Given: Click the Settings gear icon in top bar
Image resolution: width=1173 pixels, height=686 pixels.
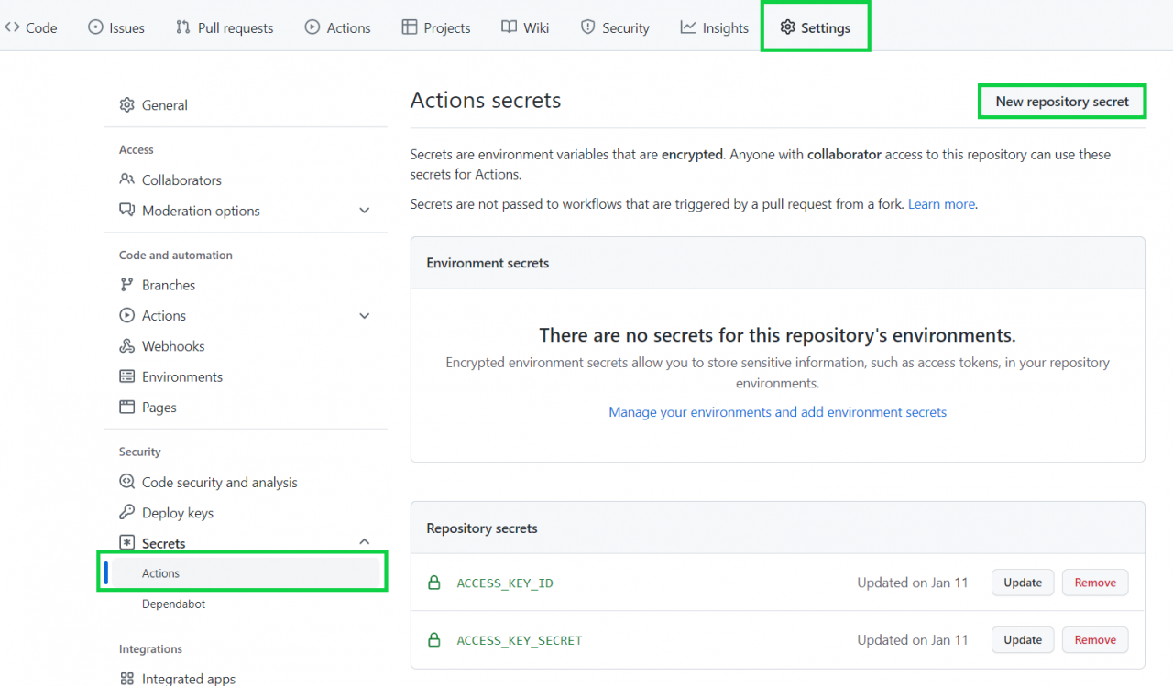Looking at the screenshot, I should point(787,27).
